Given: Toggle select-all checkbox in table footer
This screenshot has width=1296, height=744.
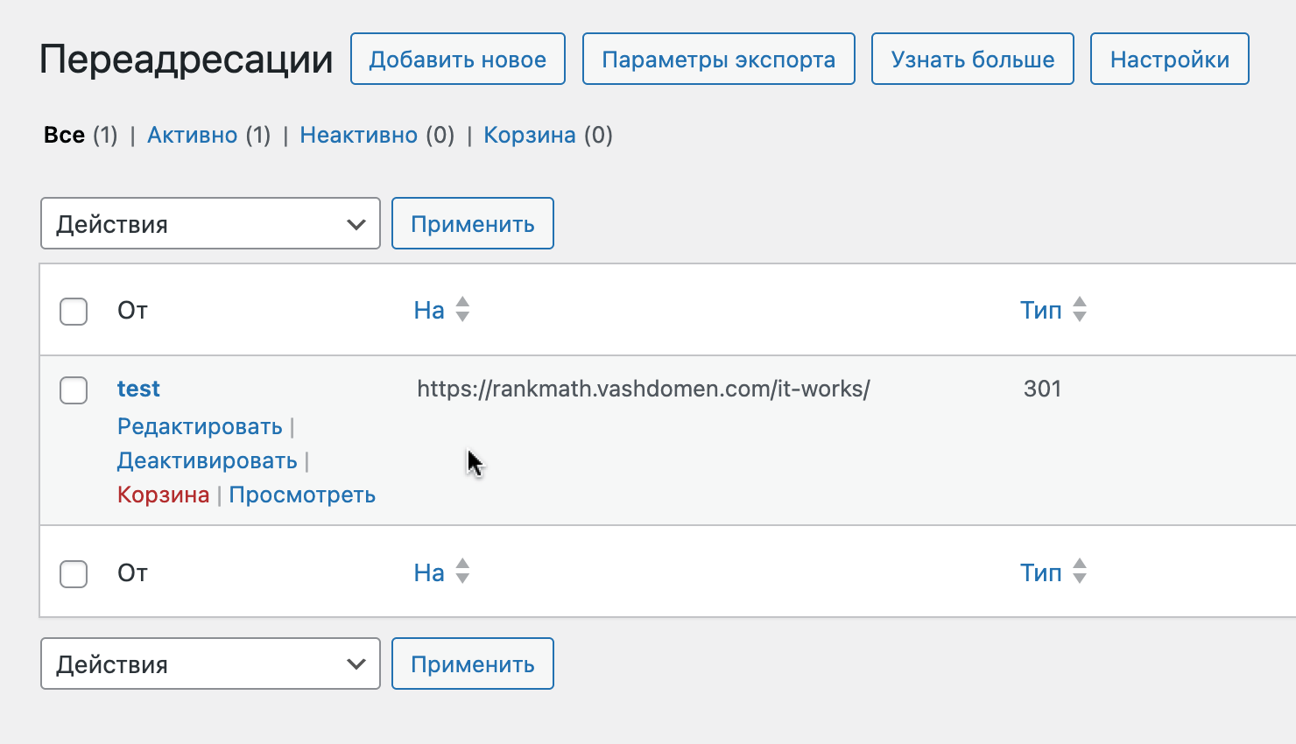Looking at the screenshot, I should (x=74, y=574).
